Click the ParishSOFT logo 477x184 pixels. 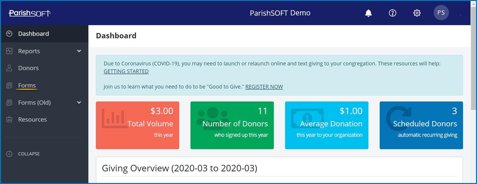[x=30, y=13]
